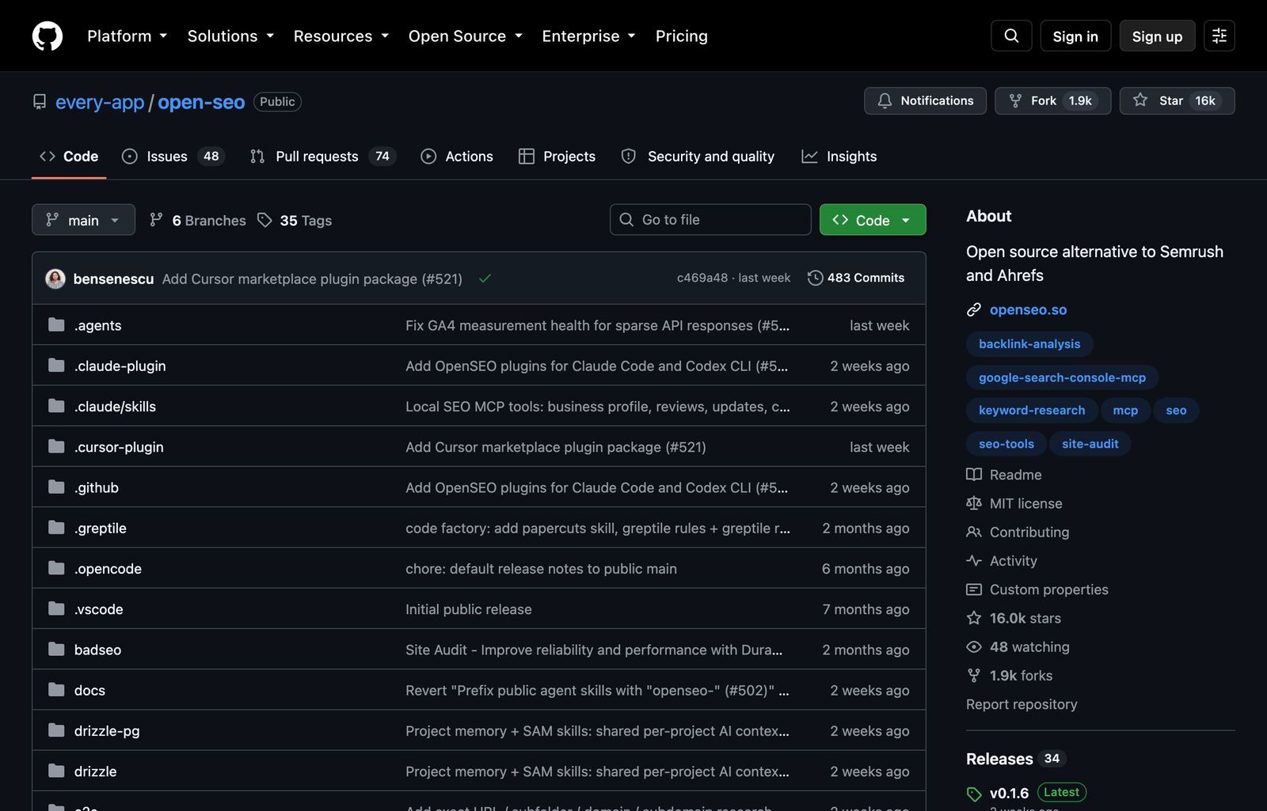The image size is (1267, 811).
Task: Click the green check status icon
Action: pos(485,279)
